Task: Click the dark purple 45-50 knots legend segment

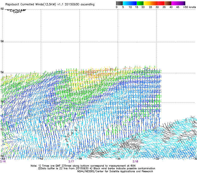Action: click(182, 3)
